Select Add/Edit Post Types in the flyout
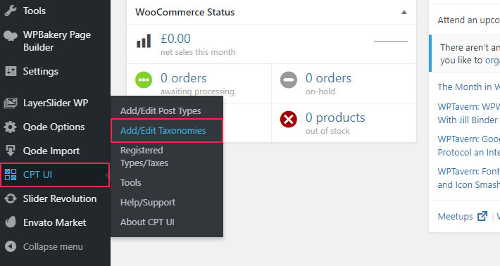 click(x=161, y=111)
